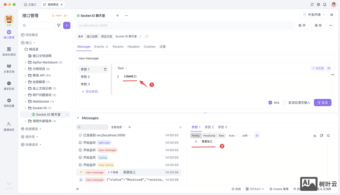The height and width of the screenshot is (195, 340).
Task: Open 项目设置 in the left sidebar
Action: coord(9,103)
